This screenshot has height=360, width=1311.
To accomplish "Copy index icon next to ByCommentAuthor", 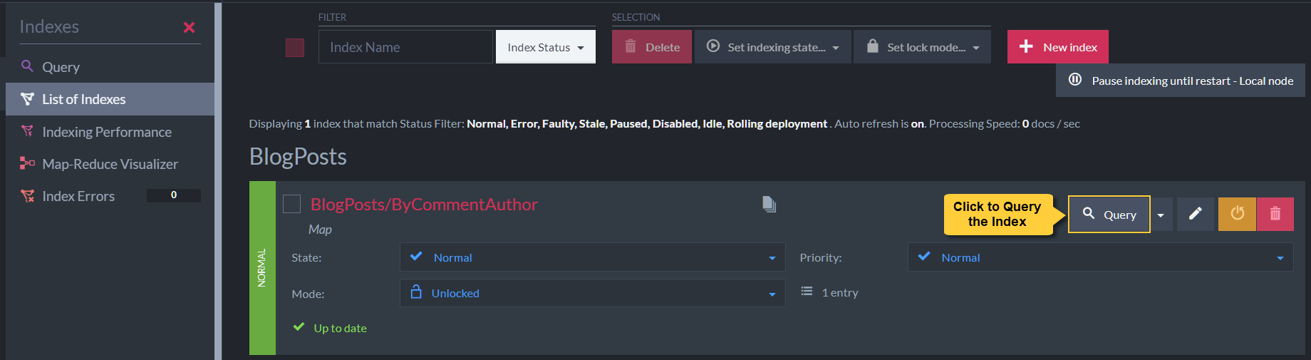I will pos(769,205).
